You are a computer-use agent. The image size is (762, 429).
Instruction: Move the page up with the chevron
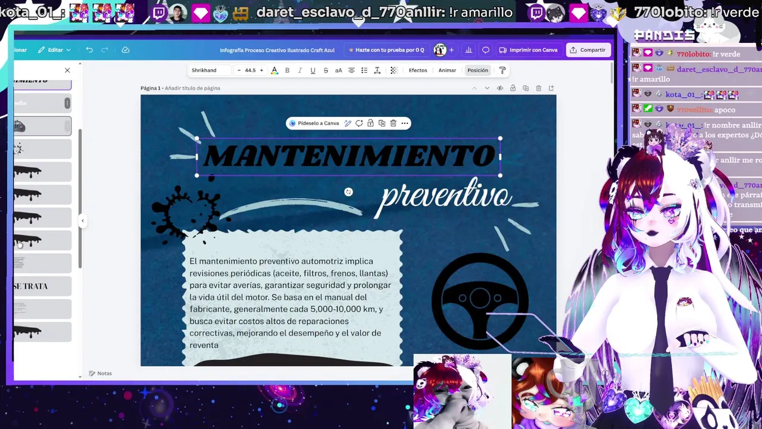474,88
